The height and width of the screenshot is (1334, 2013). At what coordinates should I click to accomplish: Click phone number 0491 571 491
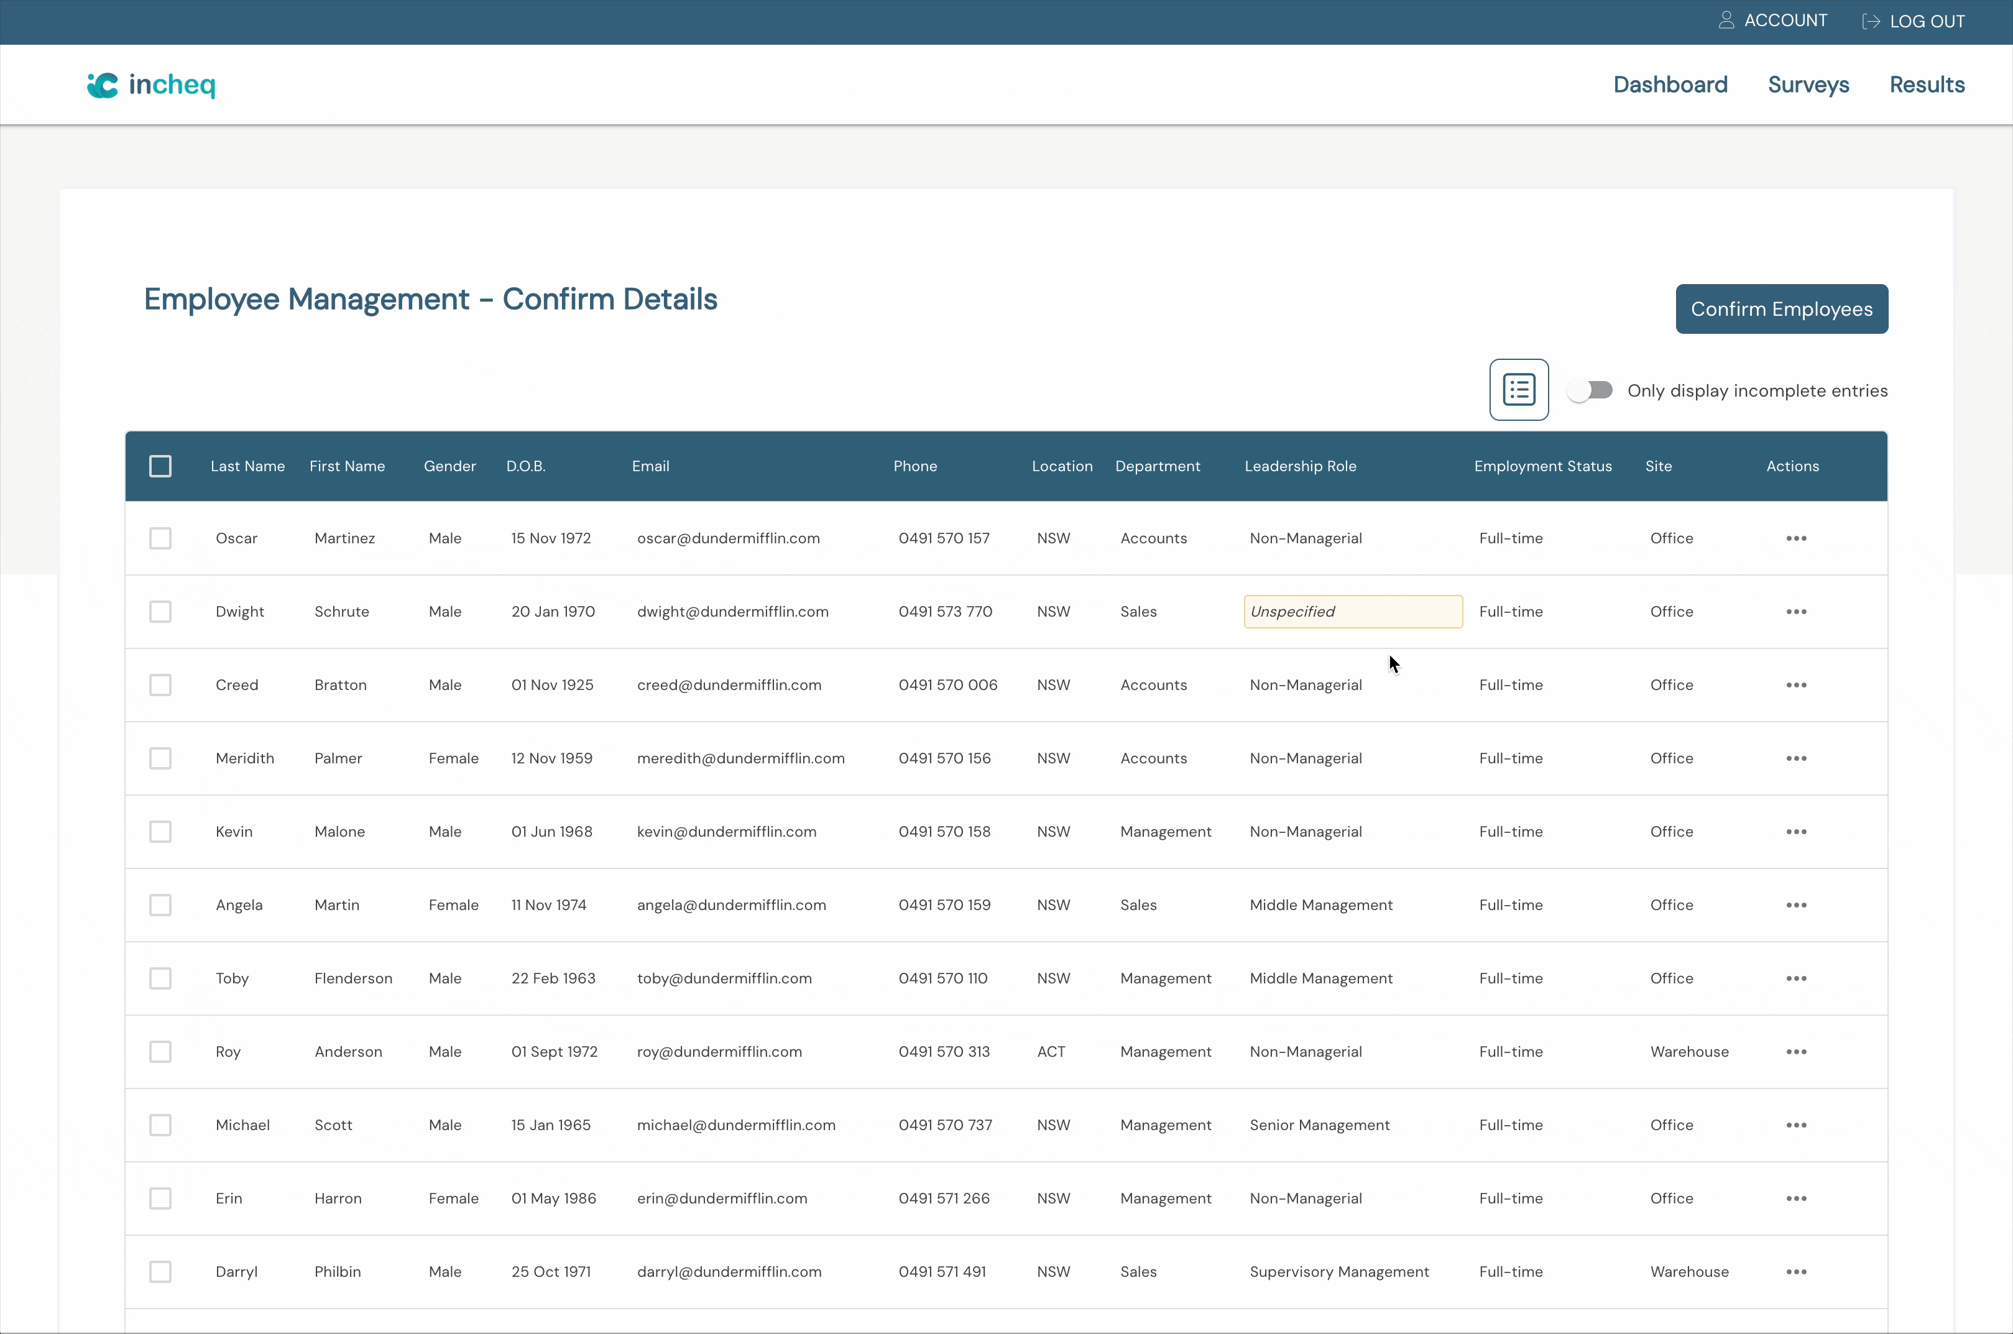pyautogui.click(x=942, y=1272)
